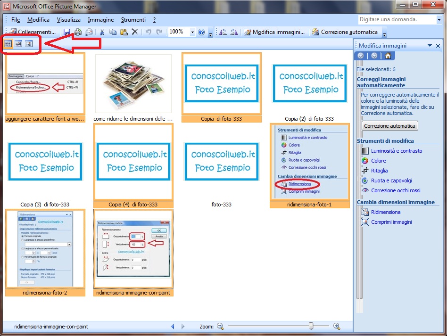447x336 pixels.
Task: Select ridimensiona-immagine-con-paint thumbnail
Action: click(133, 253)
